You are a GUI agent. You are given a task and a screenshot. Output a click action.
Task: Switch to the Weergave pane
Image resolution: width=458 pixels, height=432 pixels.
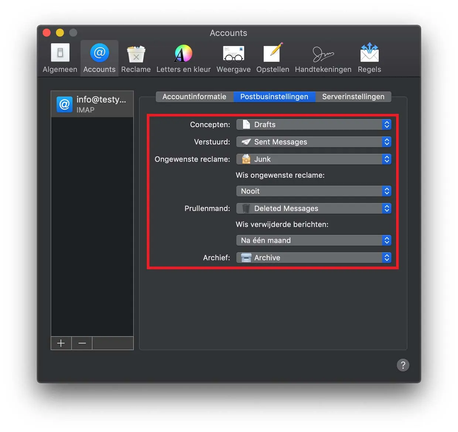coord(233,58)
